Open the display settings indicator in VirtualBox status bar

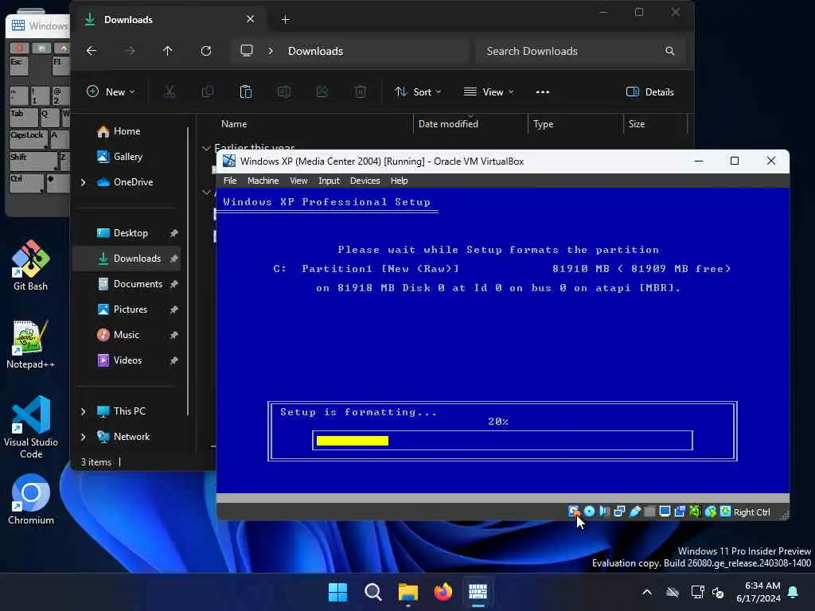pos(665,512)
